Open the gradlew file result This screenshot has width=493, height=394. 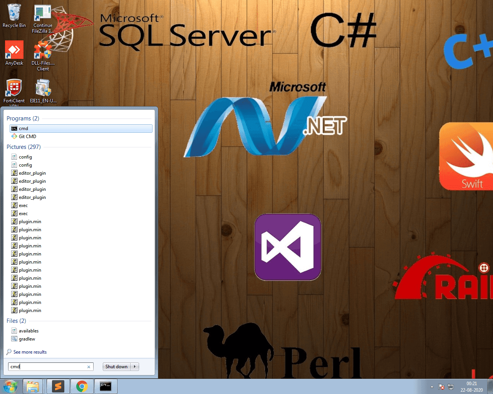(81, 339)
